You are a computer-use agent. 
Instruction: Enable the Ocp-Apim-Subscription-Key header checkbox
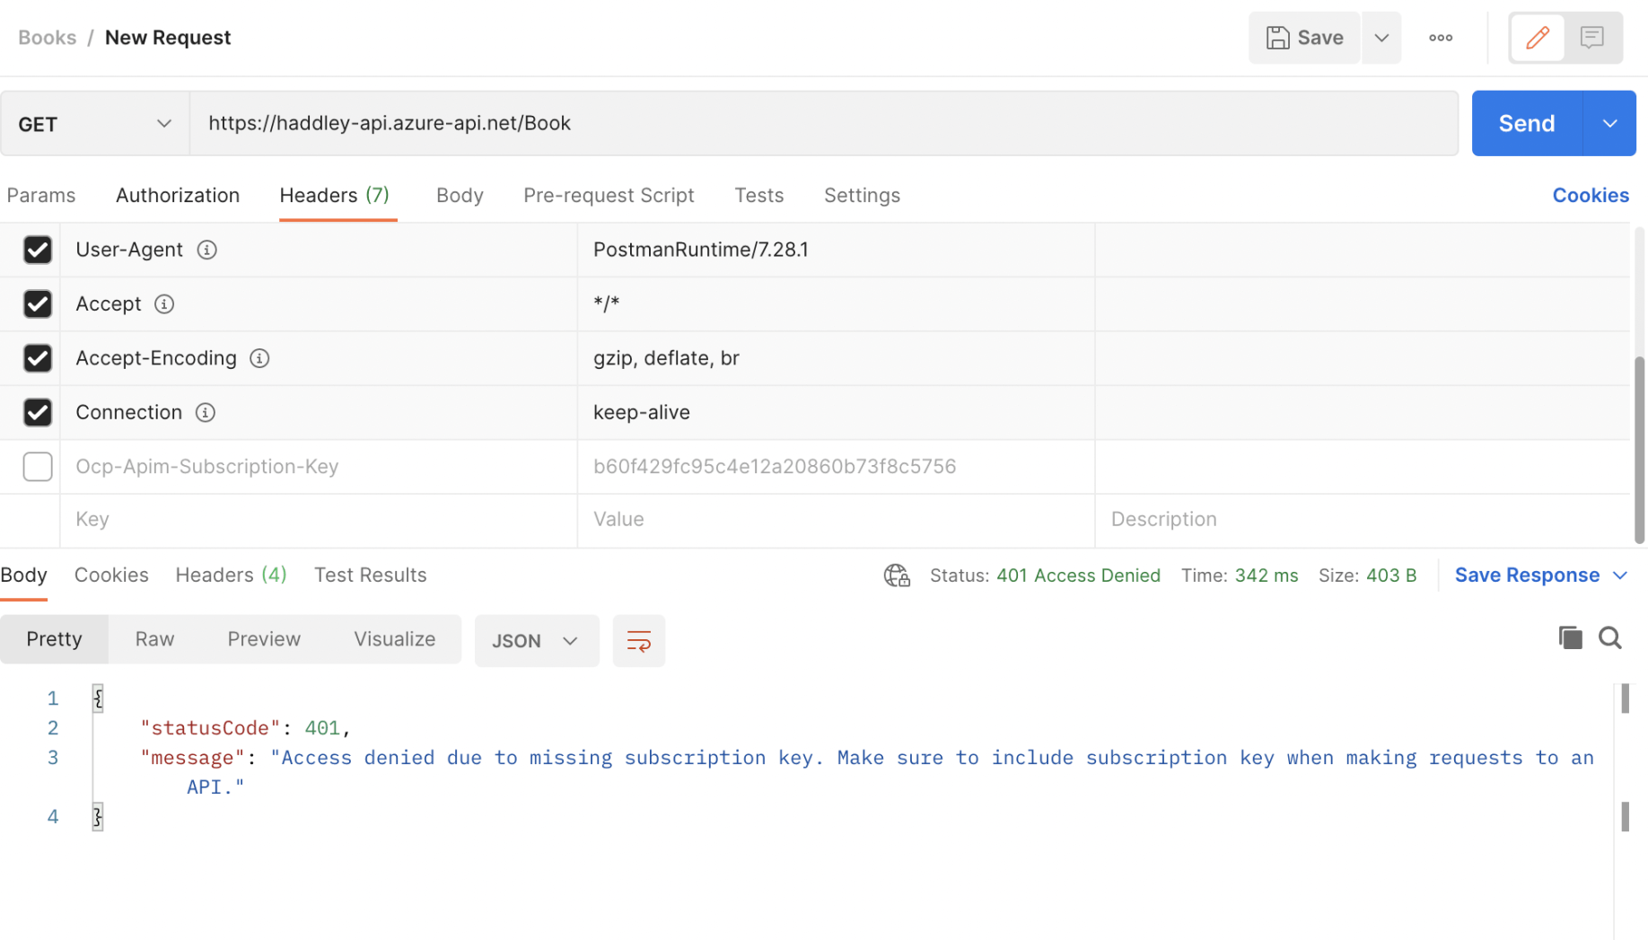pos(38,467)
